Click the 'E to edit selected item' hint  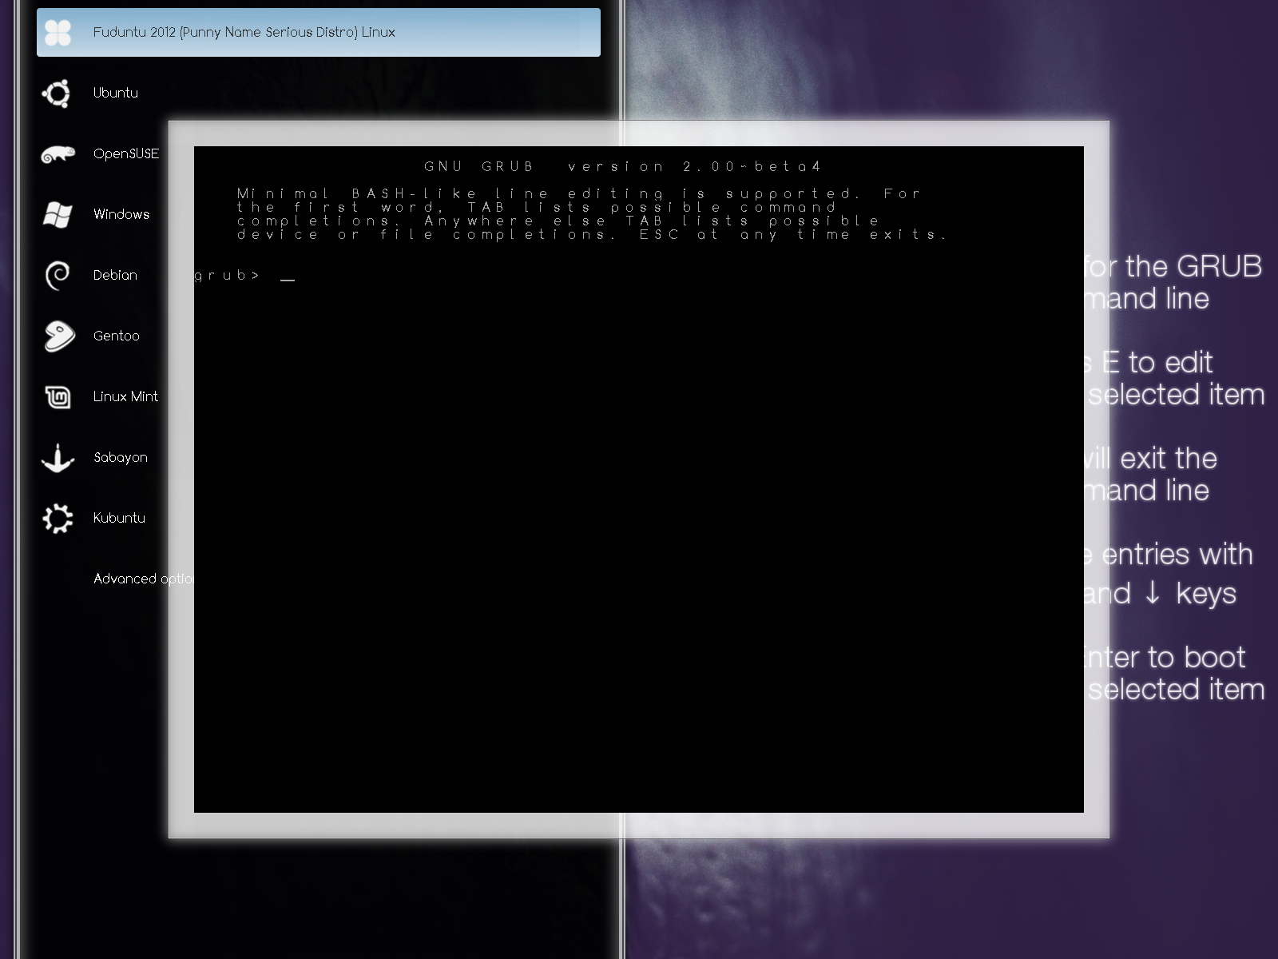[1174, 378]
